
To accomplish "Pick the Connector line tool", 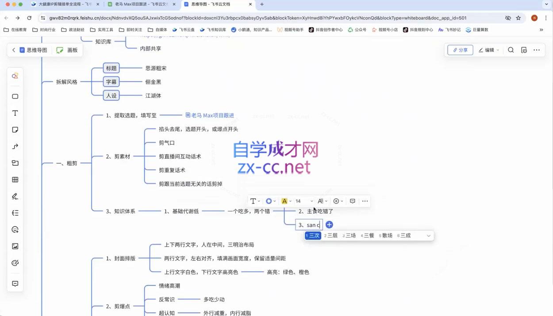I will point(15,146).
